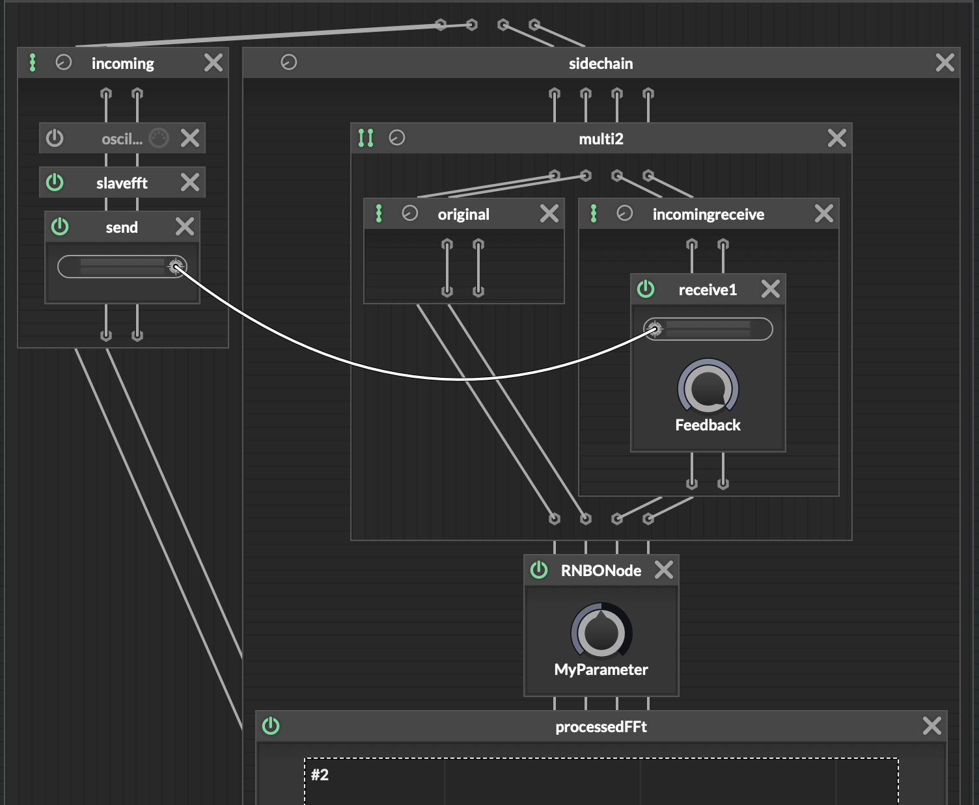Select the RNBONode title

601,570
